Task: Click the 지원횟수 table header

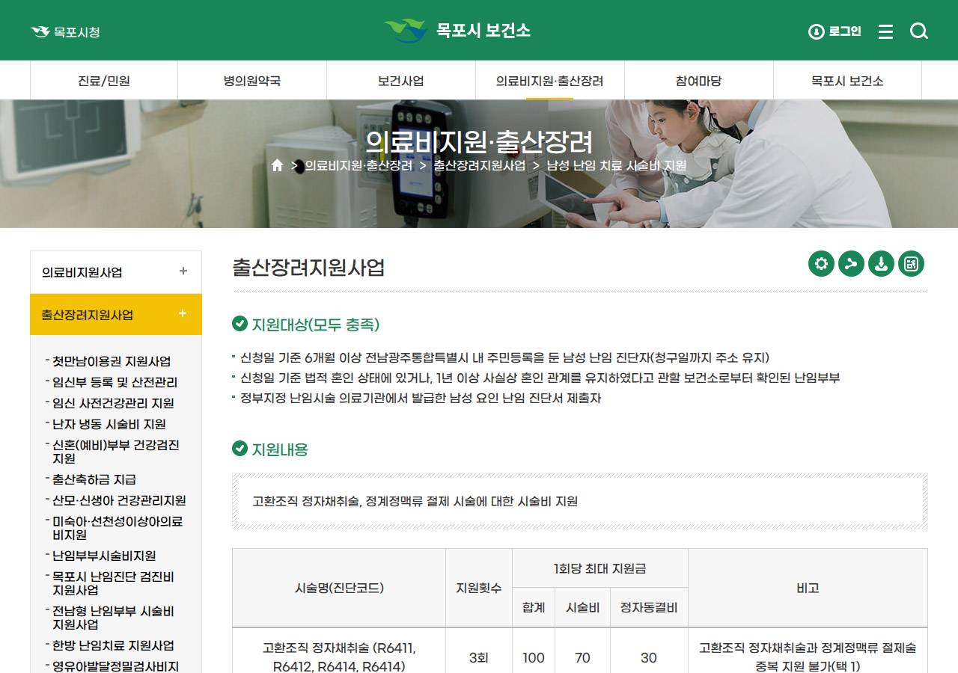Action: pyautogui.click(x=479, y=588)
